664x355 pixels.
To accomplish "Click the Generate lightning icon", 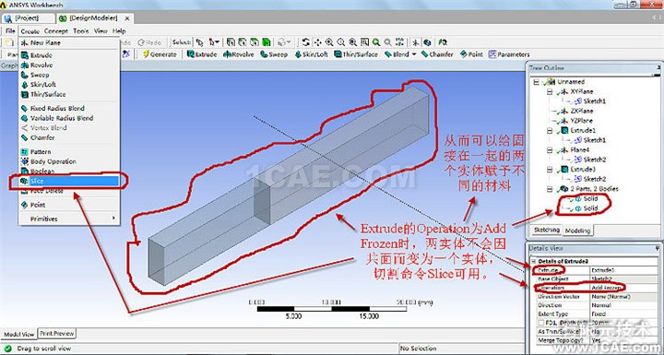I will [x=147, y=54].
